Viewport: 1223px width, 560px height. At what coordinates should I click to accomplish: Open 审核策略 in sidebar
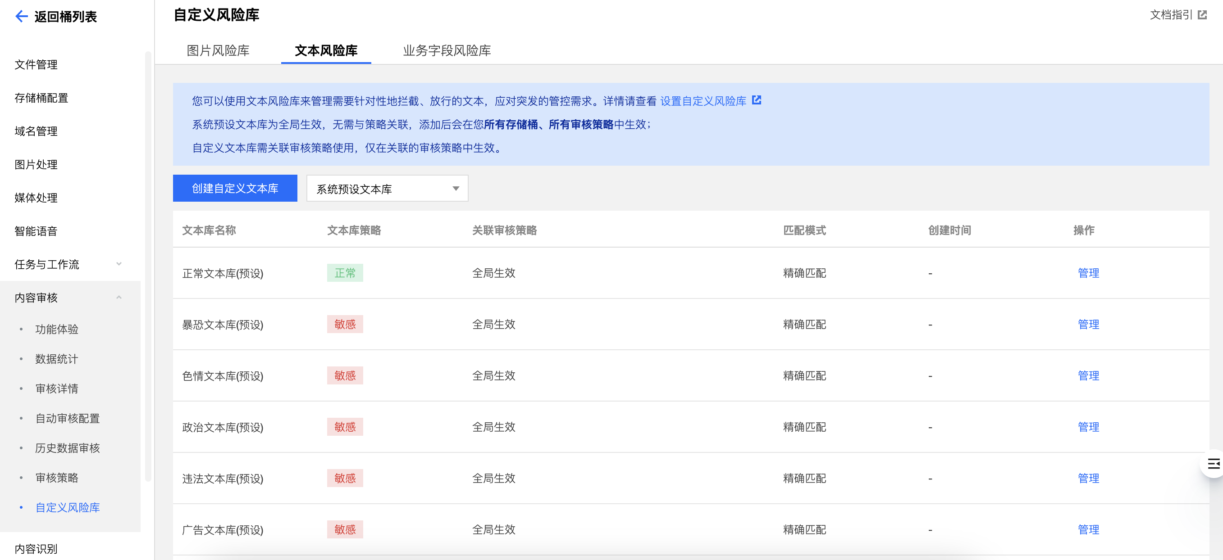click(x=56, y=478)
